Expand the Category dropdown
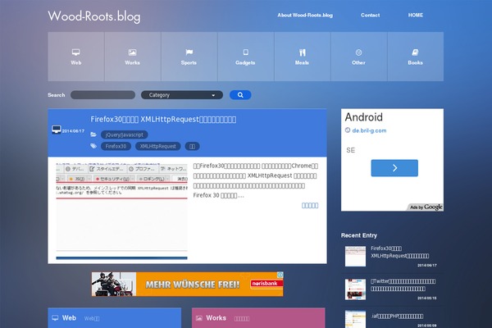This screenshot has height=328, width=492. pyautogui.click(x=182, y=95)
